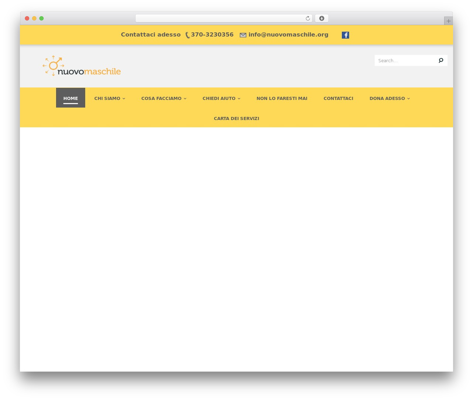Open Carta Dei Servizi page
The height and width of the screenshot is (400, 473).
(x=236, y=118)
